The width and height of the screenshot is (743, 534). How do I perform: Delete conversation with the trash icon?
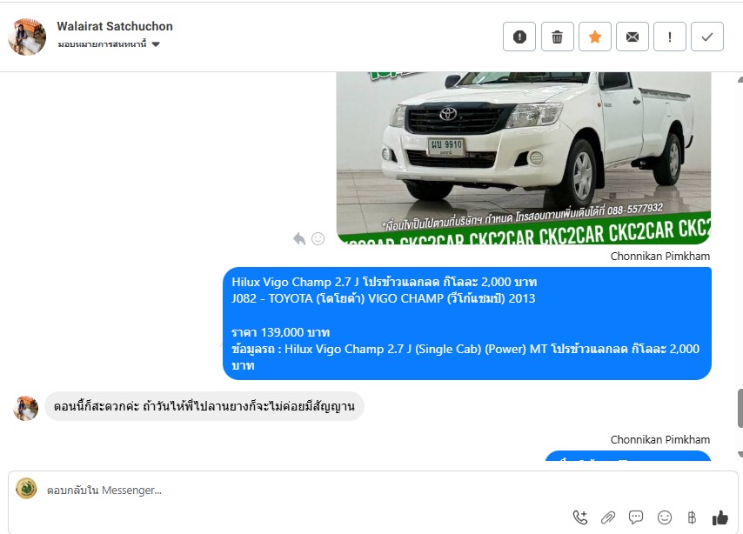click(x=557, y=37)
